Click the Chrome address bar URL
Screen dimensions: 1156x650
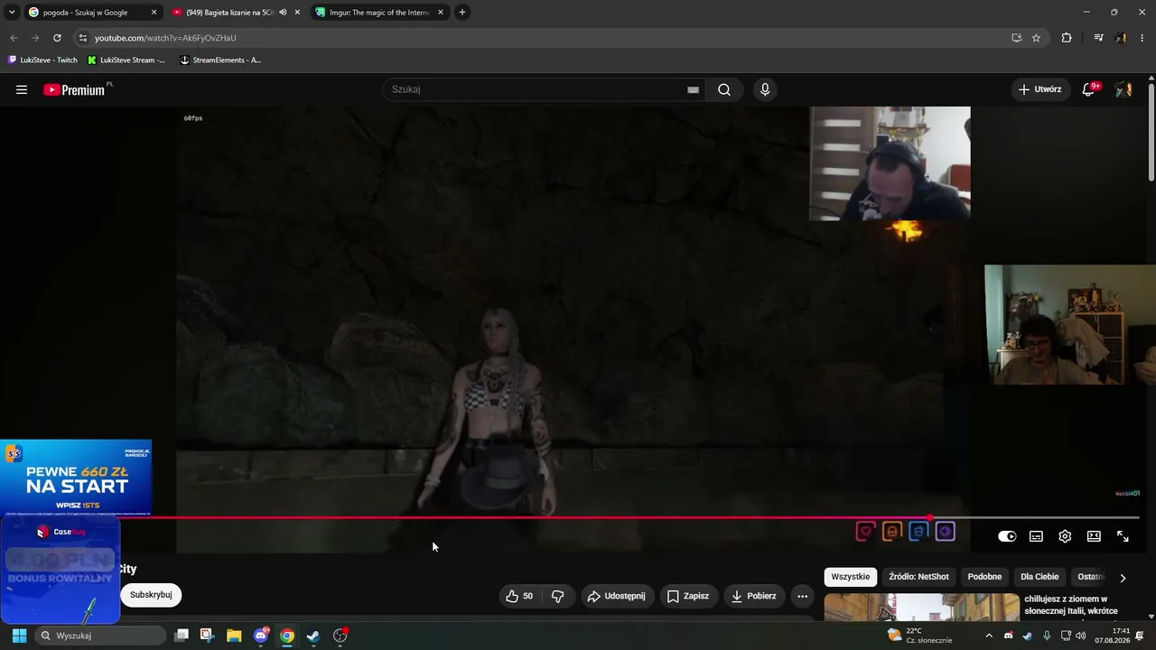pos(165,38)
